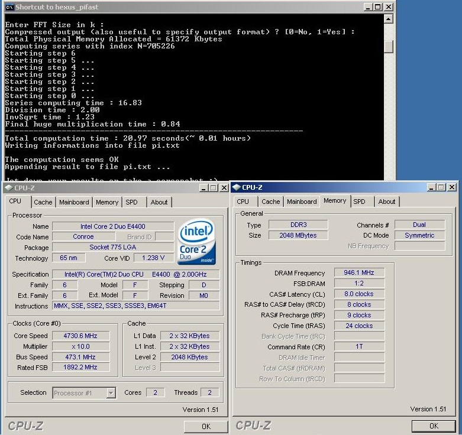Click core speed value '4730.6 MHz'
Viewport: 462px width, 435px height.
tap(80, 336)
